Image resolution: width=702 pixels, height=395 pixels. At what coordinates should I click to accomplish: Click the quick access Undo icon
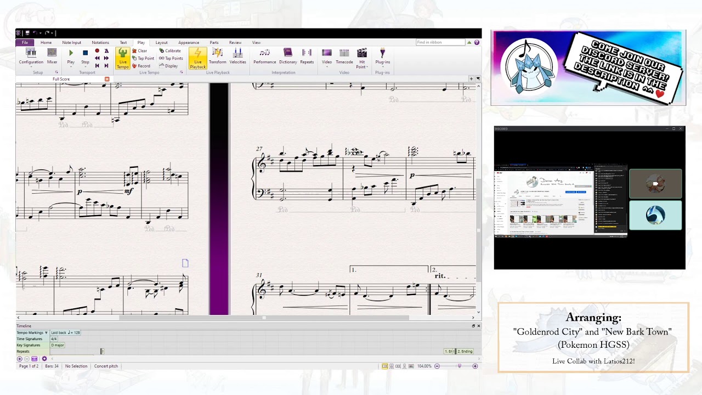point(35,33)
